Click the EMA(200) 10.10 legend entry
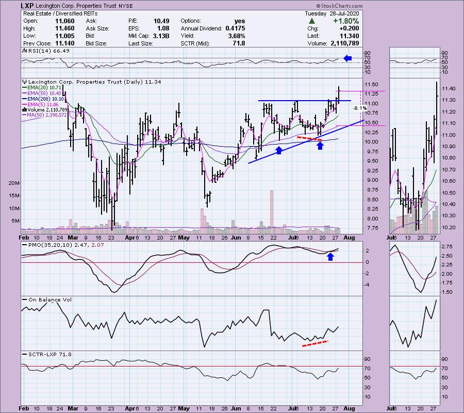The image size is (464, 413). [43, 99]
